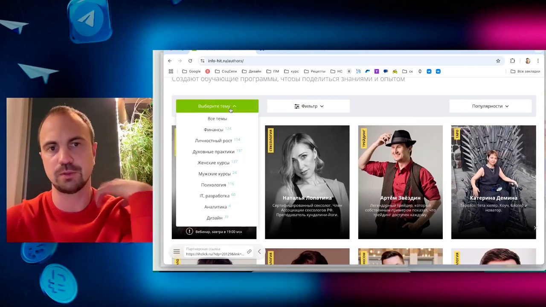Choose 'Психология' in the topic list
The width and height of the screenshot is (546, 307).
pyautogui.click(x=213, y=185)
